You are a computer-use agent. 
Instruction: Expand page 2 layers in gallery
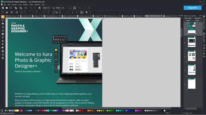185,43
